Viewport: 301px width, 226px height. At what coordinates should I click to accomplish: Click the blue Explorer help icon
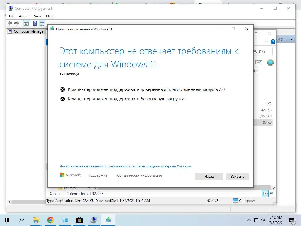[x=273, y=42]
